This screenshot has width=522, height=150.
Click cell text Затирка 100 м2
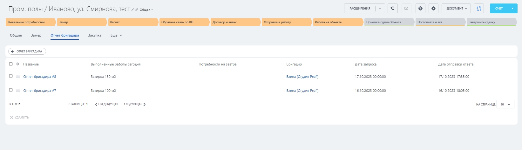click(103, 91)
